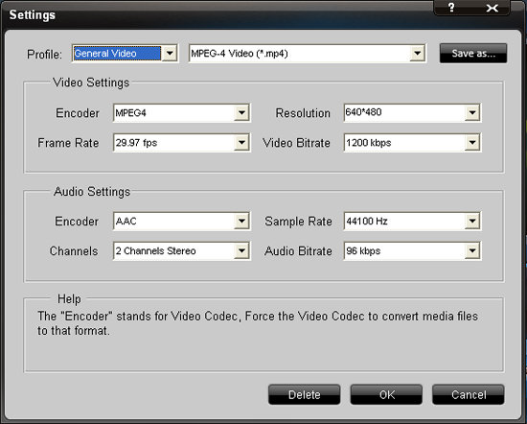Open the Channels dropdown arrow

241,250
